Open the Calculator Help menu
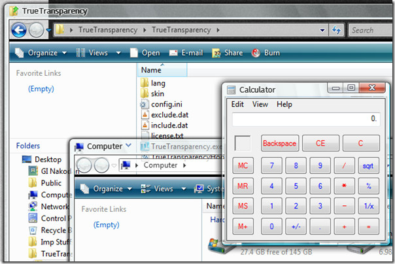395x264 pixels. (x=284, y=104)
